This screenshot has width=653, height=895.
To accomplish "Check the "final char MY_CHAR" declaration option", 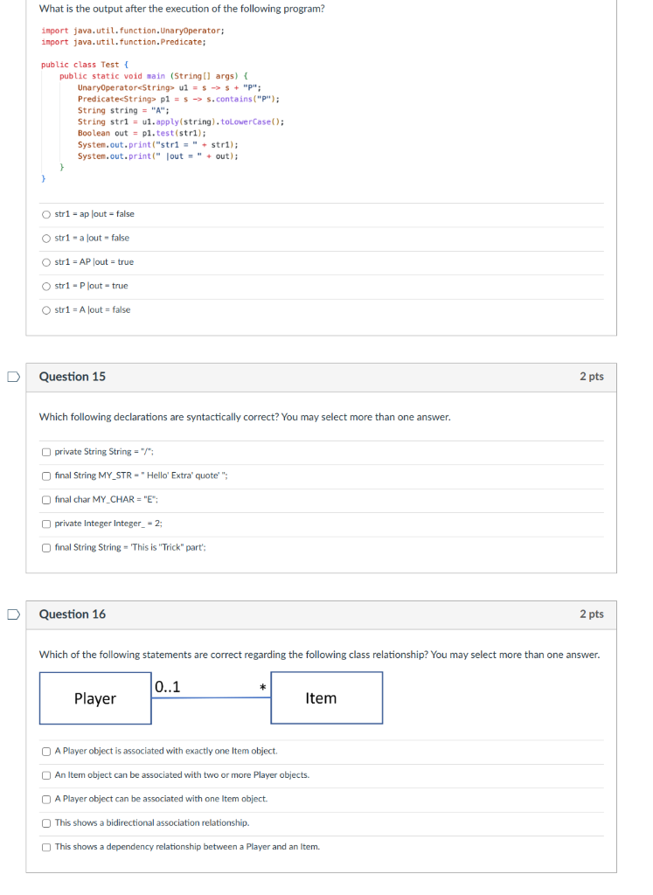I will pyautogui.click(x=45, y=500).
